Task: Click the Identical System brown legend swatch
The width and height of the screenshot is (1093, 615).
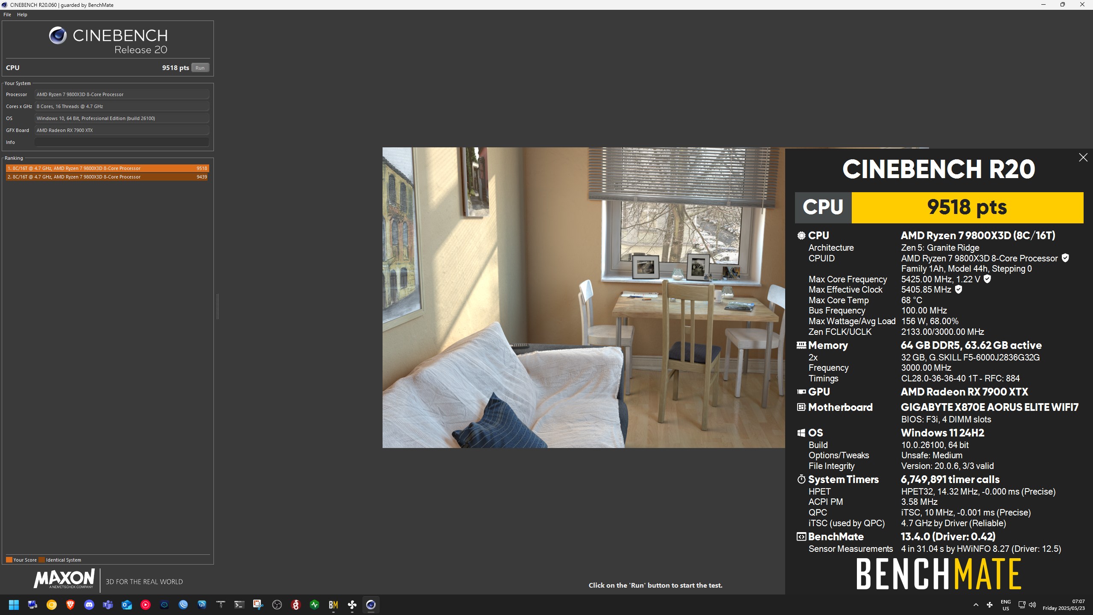Action: click(41, 560)
